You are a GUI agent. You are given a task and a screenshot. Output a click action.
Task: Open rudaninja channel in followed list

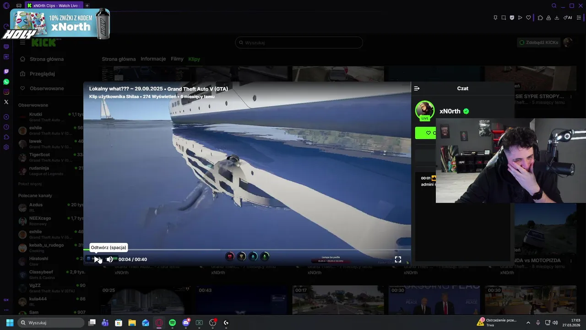[50, 171]
